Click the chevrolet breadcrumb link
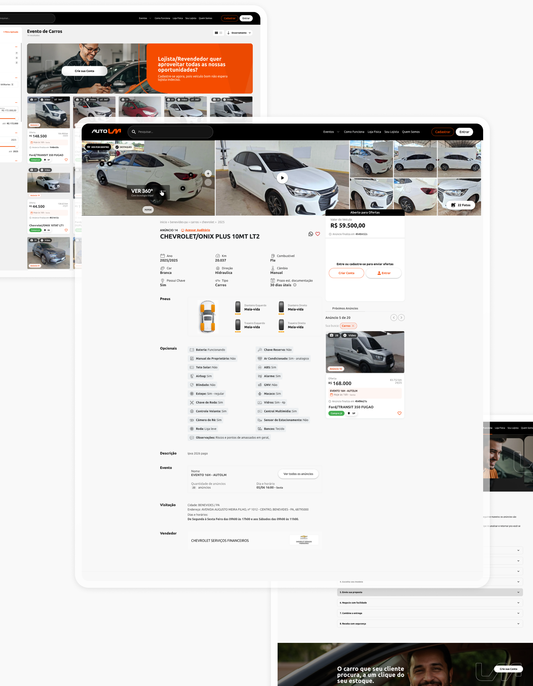The image size is (533, 686). point(208,222)
